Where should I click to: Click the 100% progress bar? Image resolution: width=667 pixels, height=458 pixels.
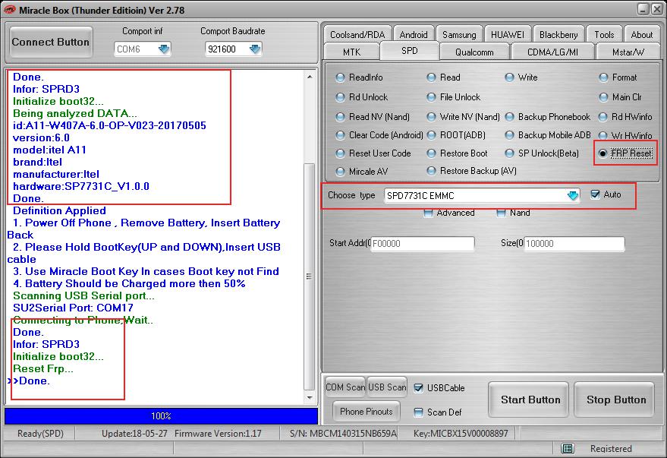(161, 416)
